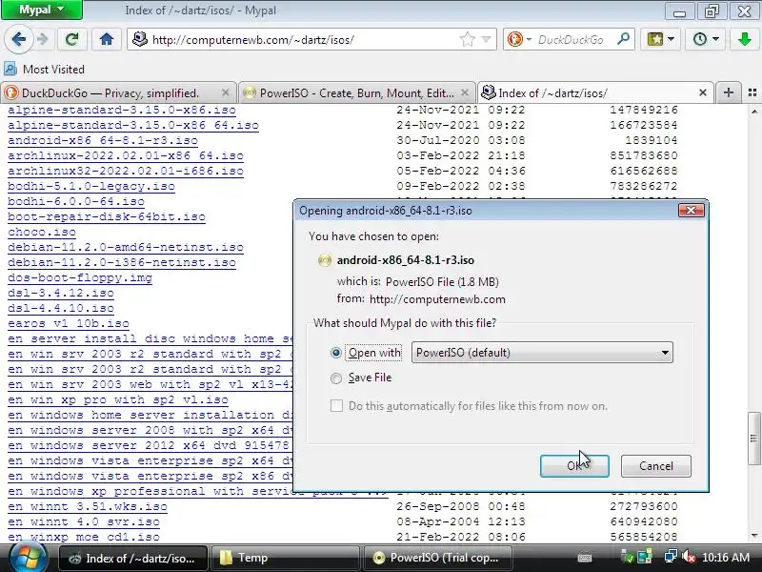762x572 pixels.
Task: Open en_win_xp_pro_with_sp2_vl.iso link
Action: [x=118, y=399]
